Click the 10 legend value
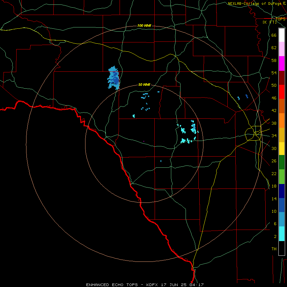287x287 pixels. click(274, 211)
